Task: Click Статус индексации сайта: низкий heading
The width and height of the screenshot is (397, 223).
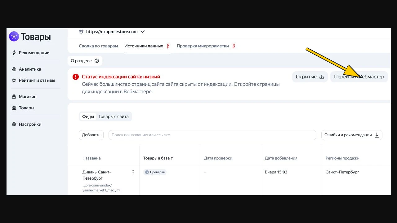Action: tap(121, 77)
